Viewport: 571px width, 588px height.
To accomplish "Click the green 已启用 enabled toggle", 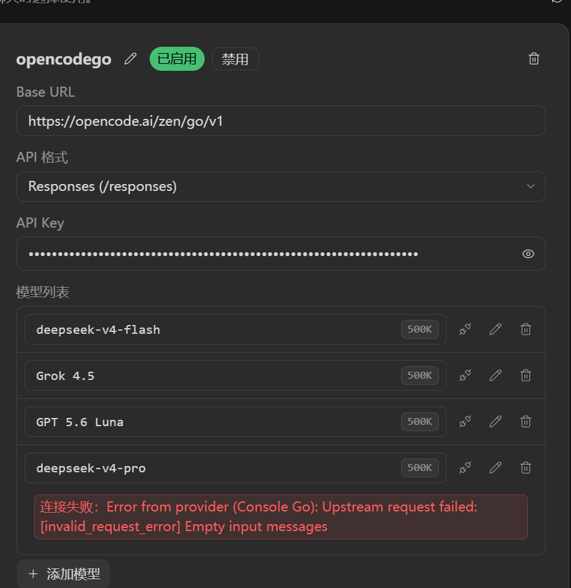I will pos(177,59).
